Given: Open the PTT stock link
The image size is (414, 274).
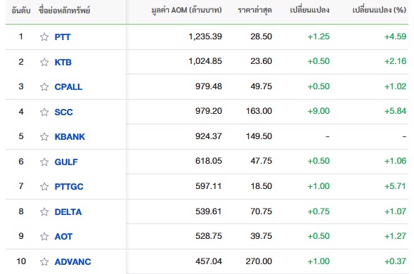Looking at the screenshot, I should pos(63,37).
